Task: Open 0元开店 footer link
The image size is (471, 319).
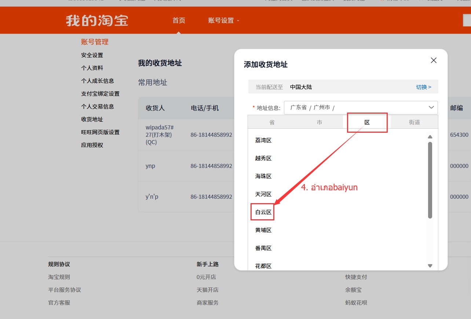Action: click(206, 277)
